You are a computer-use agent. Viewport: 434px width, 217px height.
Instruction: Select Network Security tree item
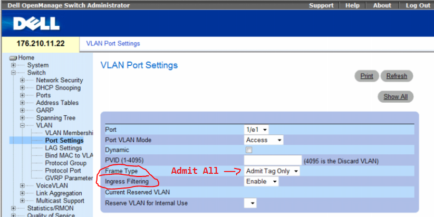(x=60, y=80)
